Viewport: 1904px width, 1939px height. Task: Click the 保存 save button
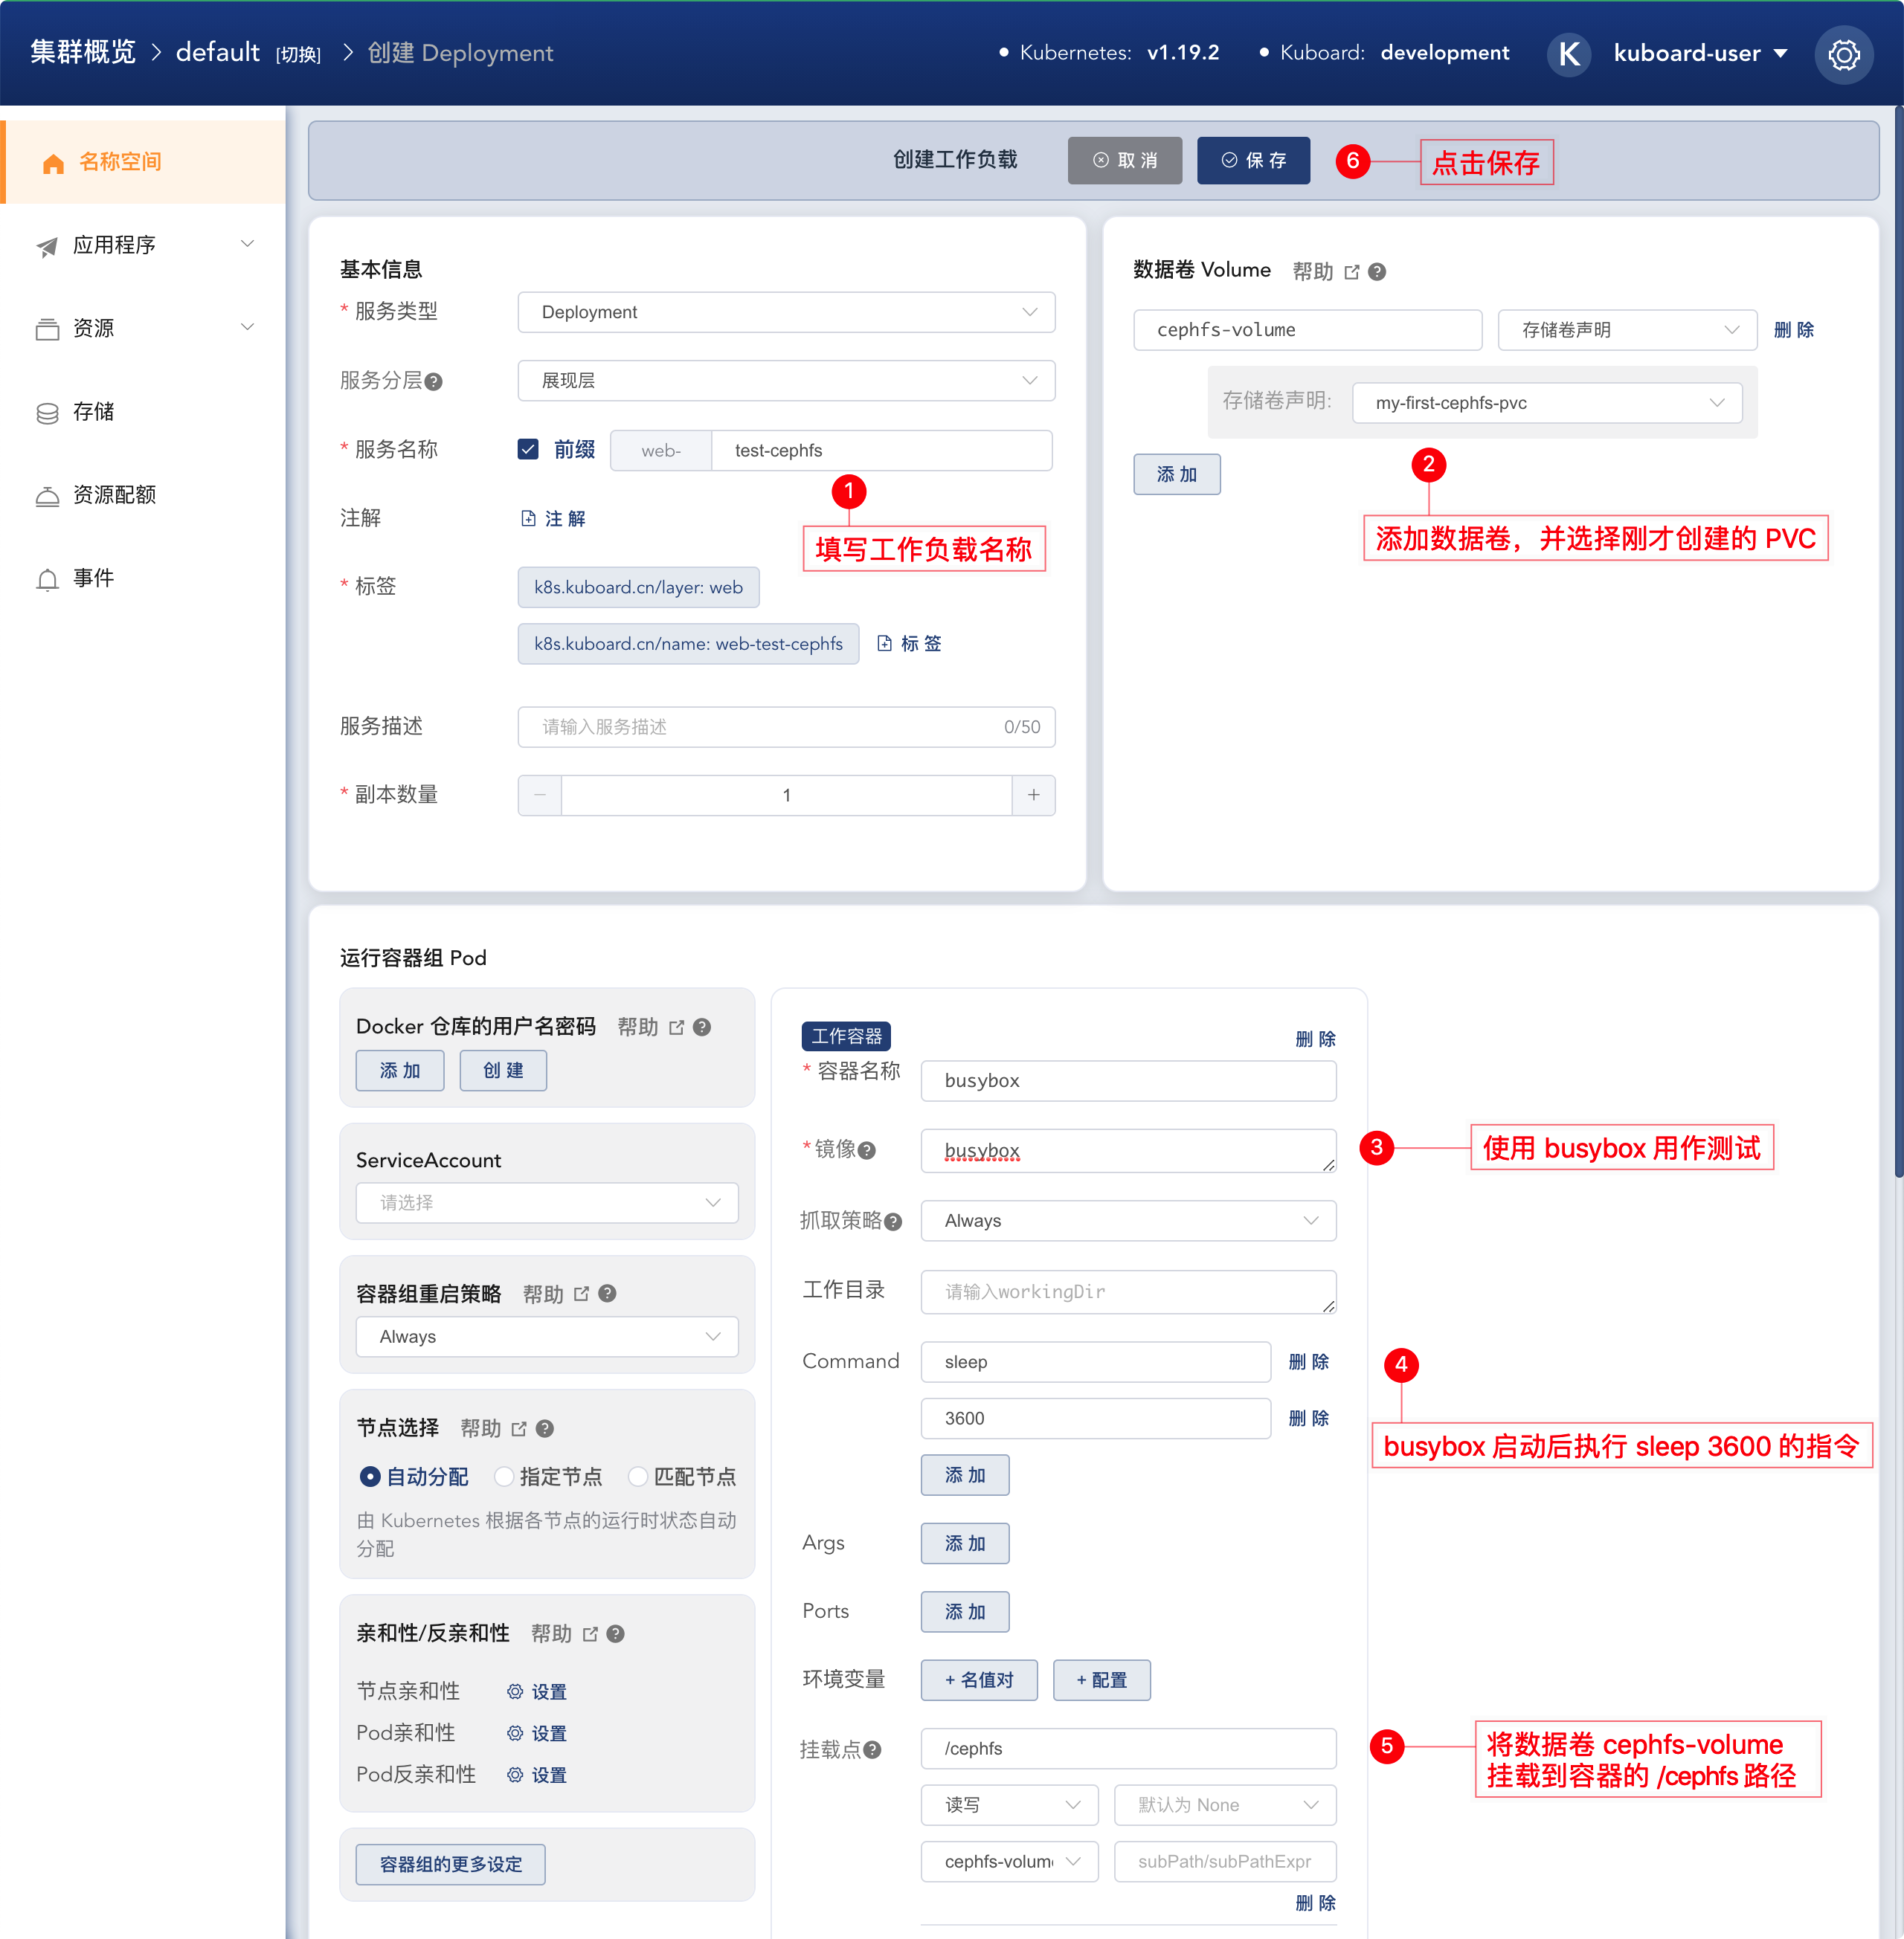point(1253,161)
